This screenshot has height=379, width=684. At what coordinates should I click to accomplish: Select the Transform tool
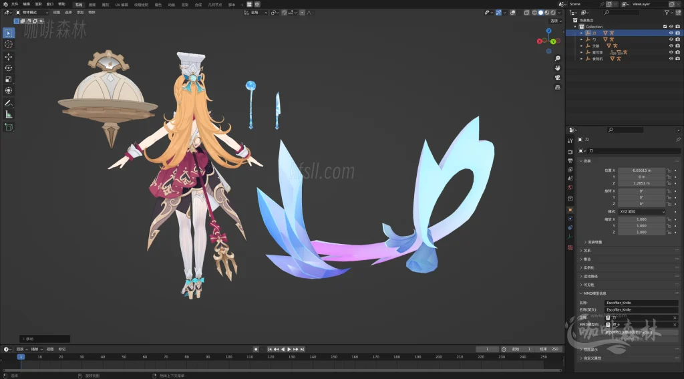click(x=8, y=90)
